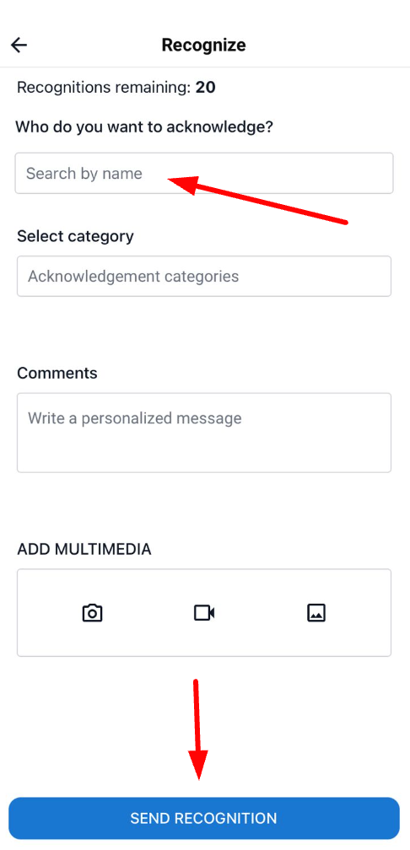Click the bold number 20
The height and width of the screenshot is (850, 410).
click(x=206, y=88)
